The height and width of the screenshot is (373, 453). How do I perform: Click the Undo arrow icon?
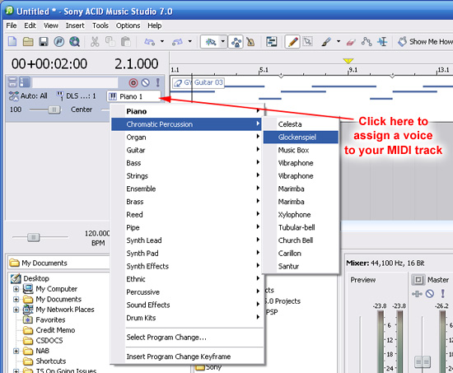[150, 42]
